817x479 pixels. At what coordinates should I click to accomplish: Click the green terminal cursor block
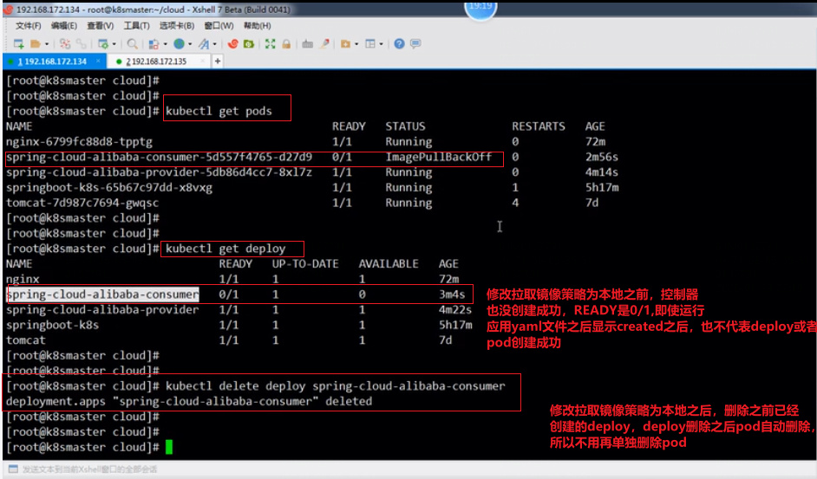pos(169,447)
